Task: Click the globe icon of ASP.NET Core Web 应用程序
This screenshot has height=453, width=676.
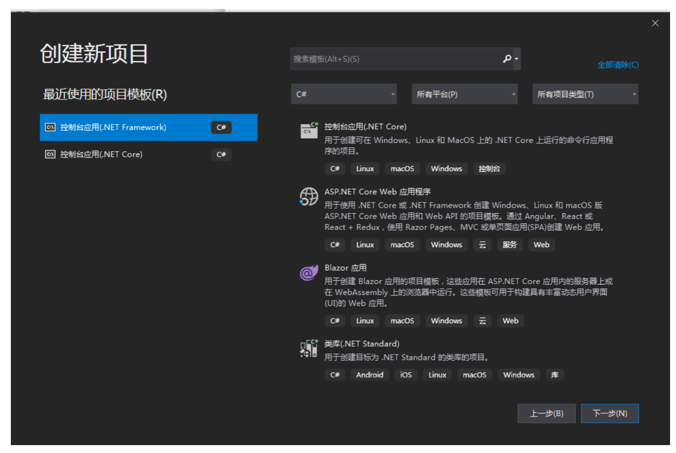Action: click(x=309, y=196)
